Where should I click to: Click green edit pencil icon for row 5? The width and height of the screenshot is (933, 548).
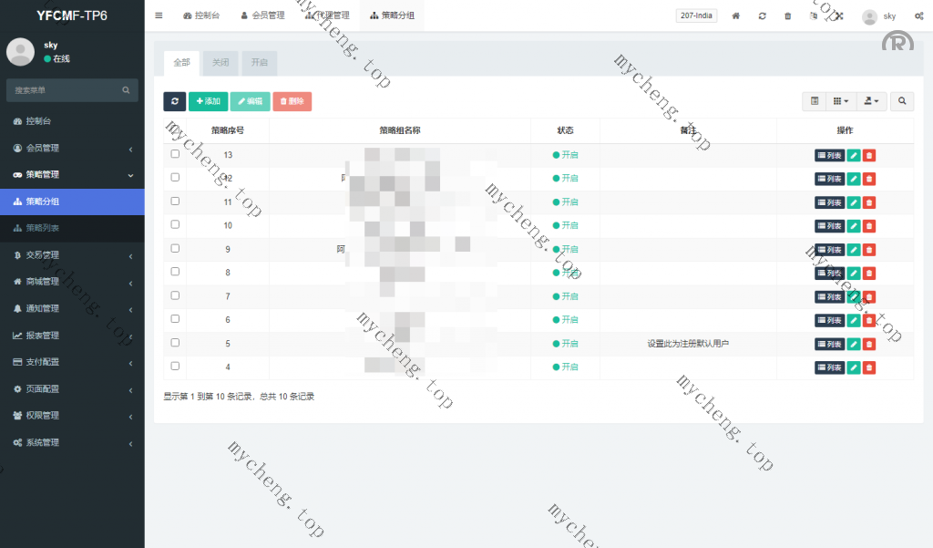(854, 344)
